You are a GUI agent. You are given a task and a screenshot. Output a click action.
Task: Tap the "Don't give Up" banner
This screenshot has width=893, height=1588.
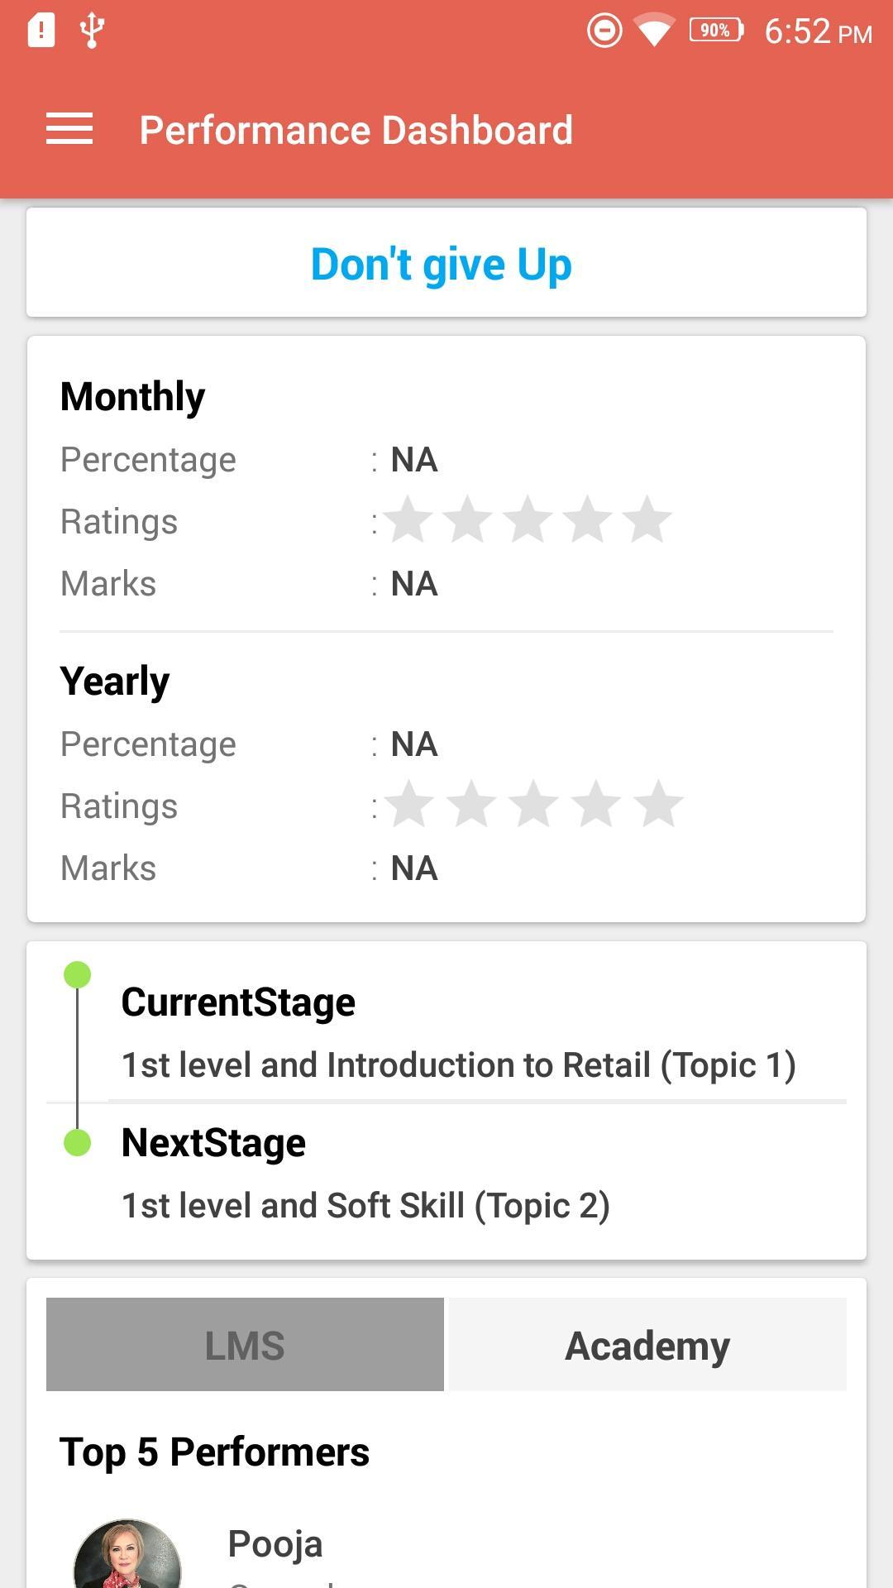tap(442, 265)
